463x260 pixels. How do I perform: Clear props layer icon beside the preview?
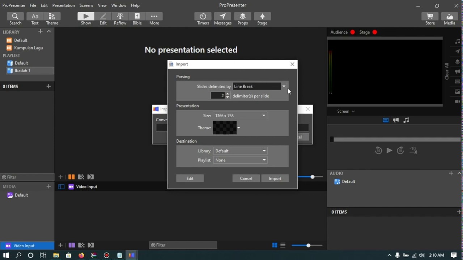click(x=458, y=62)
